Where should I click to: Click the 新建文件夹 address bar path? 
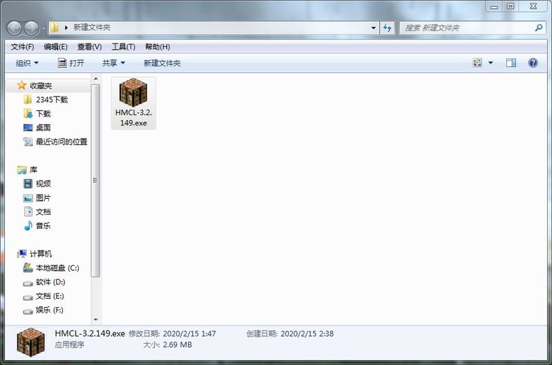[x=92, y=28]
